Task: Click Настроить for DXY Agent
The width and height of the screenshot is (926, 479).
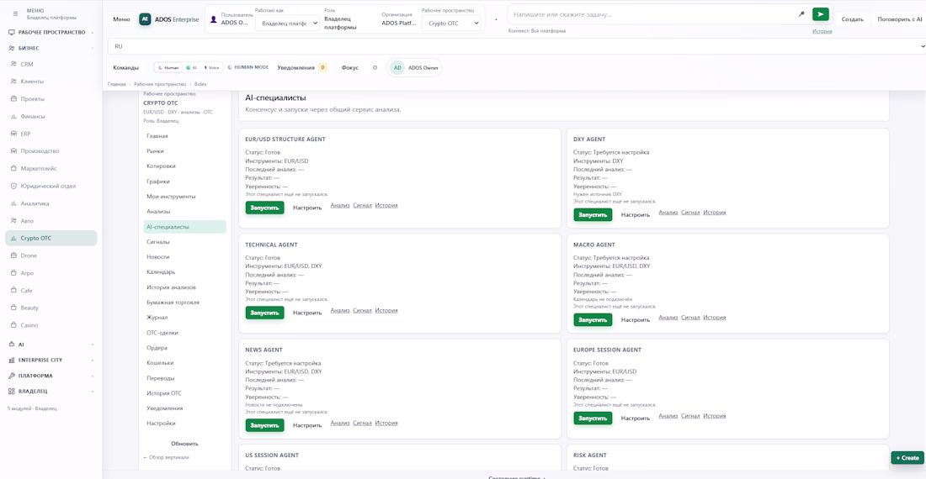Action: point(636,215)
